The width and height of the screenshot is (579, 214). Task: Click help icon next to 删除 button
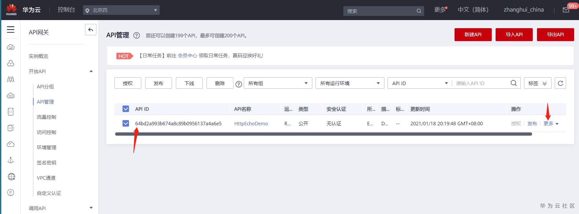pos(239,84)
